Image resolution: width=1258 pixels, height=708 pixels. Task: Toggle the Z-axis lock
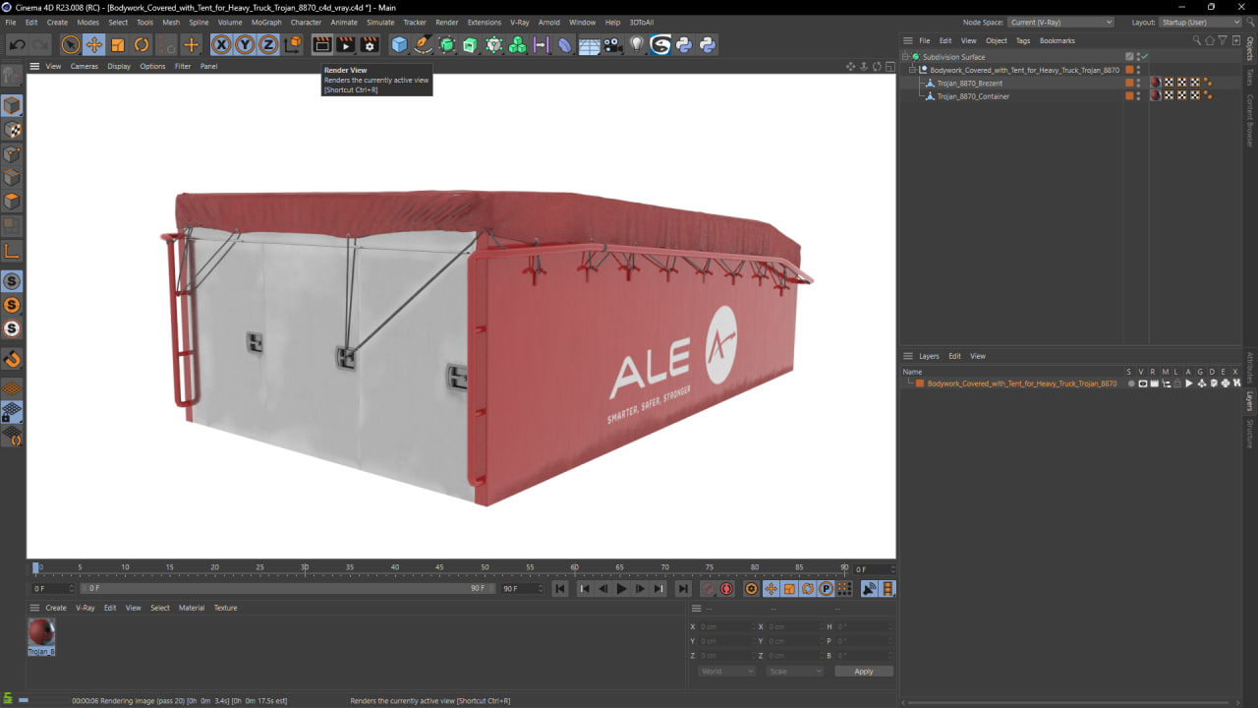[268, 44]
